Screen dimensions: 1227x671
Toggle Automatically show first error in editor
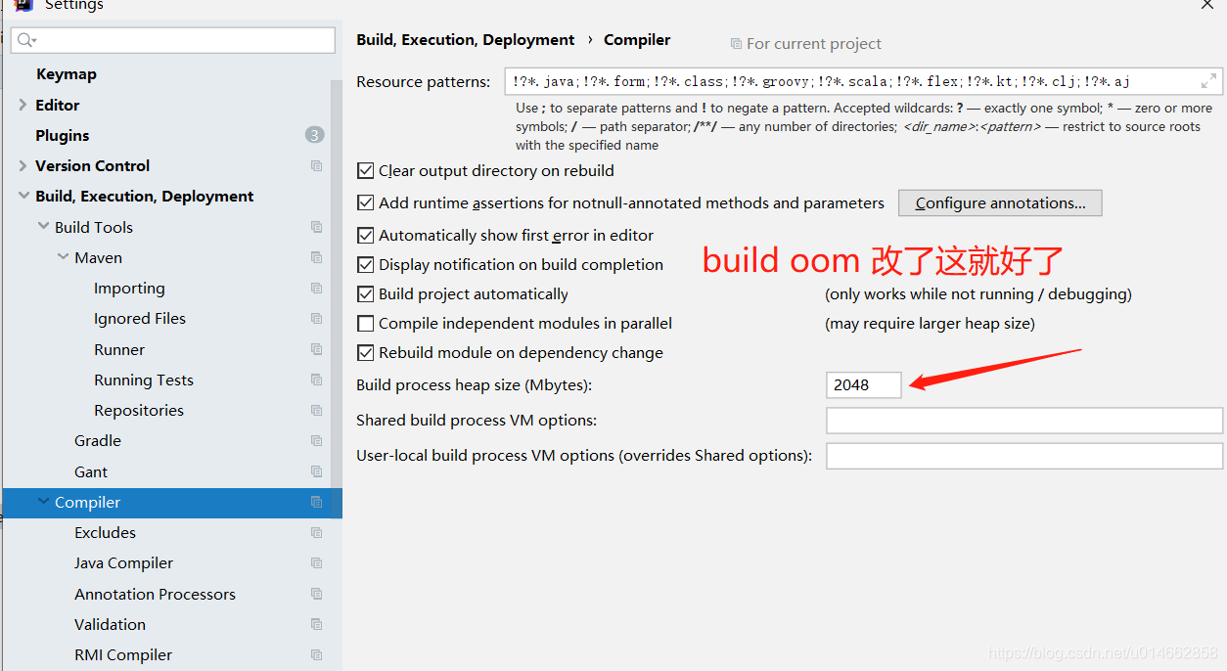[365, 236]
